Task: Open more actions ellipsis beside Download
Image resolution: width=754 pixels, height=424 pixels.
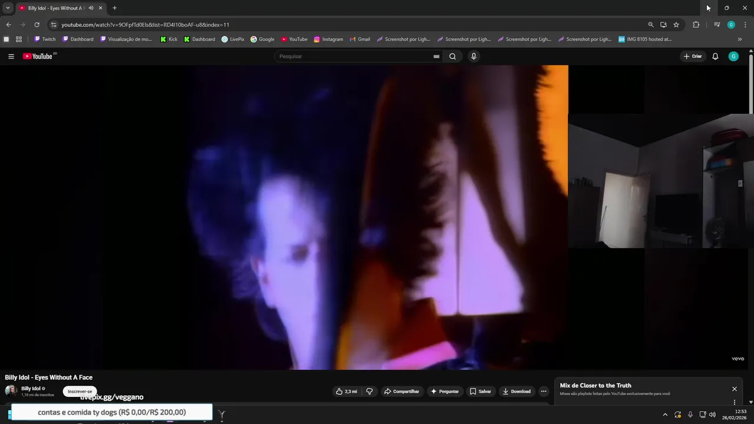Action: click(x=544, y=391)
